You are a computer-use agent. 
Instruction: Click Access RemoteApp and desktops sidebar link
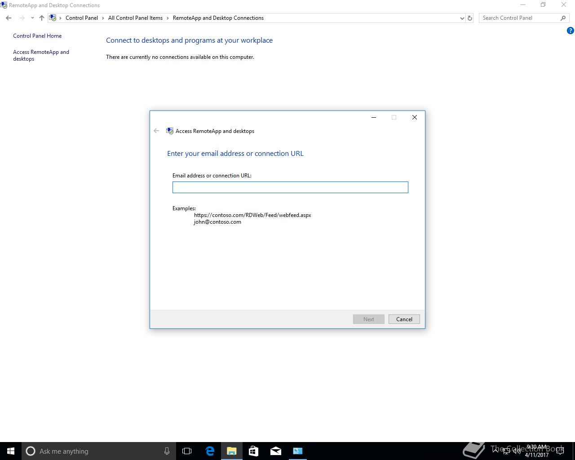pyautogui.click(x=41, y=55)
